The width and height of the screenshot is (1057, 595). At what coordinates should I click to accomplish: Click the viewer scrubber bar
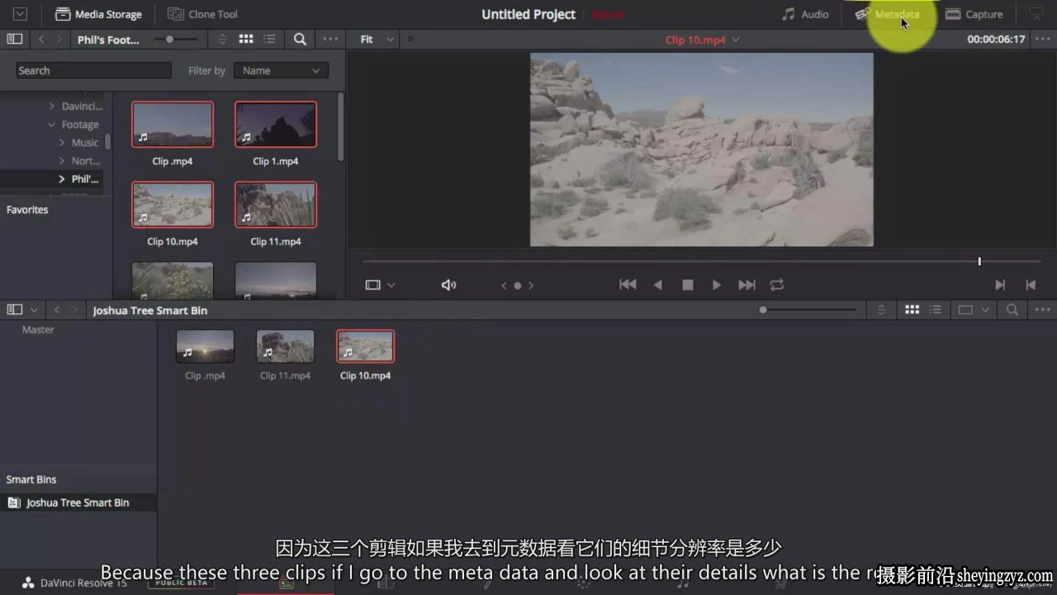(701, 261)
